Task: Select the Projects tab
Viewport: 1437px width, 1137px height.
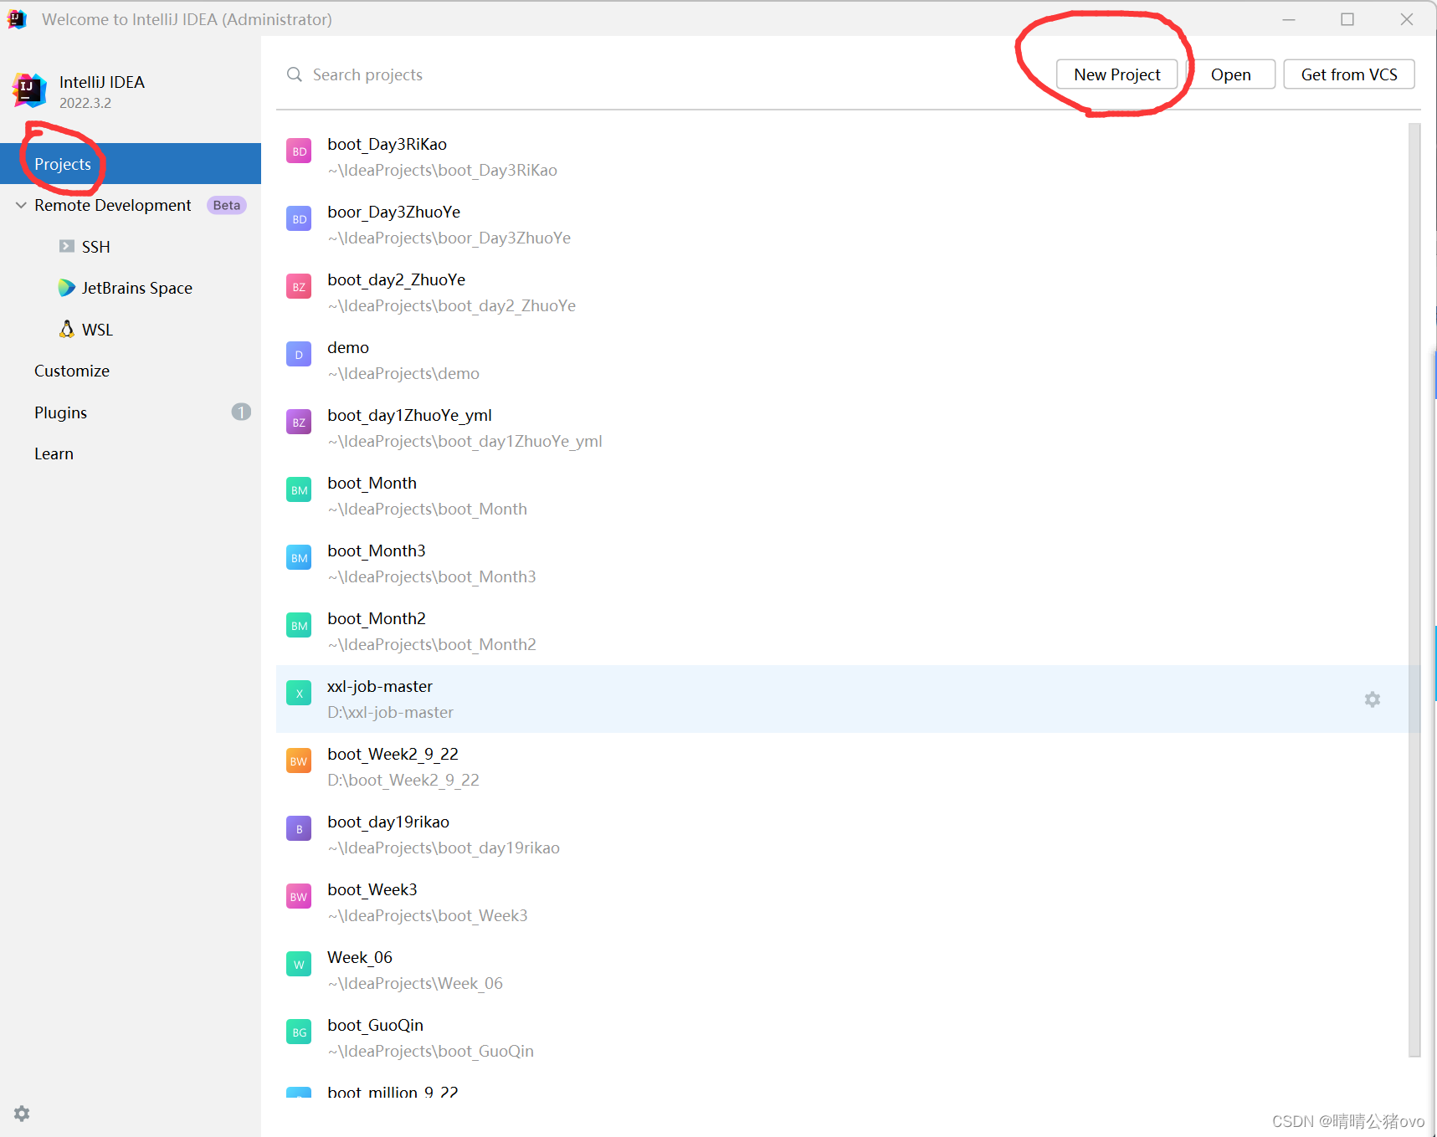Action: pos(131,164)
